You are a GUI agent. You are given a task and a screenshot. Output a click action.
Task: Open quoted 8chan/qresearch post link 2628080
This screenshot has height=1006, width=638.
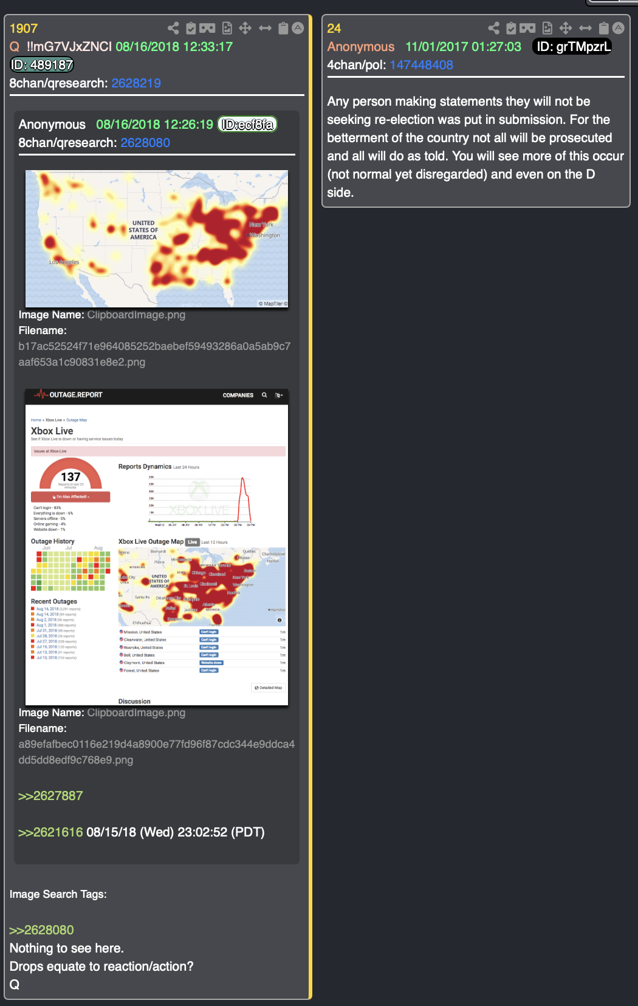(145, 143)
